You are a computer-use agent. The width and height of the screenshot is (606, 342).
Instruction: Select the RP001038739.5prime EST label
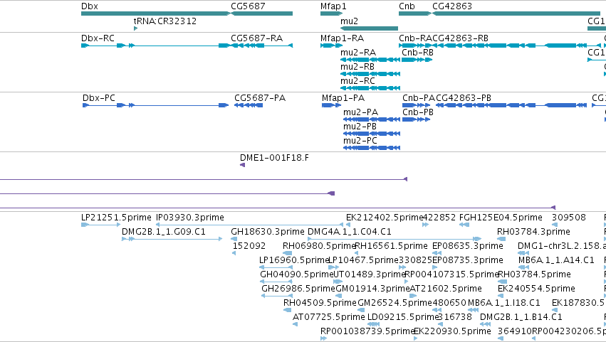point(367,332)
